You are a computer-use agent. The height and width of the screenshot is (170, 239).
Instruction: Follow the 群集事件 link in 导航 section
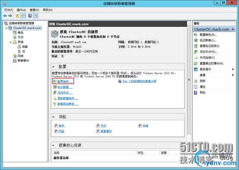(106, 131)
